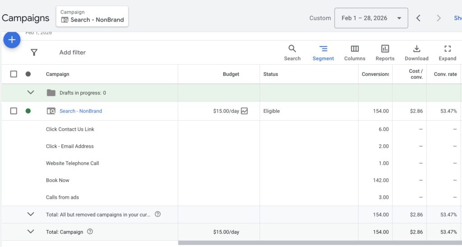462x247 pixels.
Task: Open the Columns editor
Action: (x=355, y=53)
